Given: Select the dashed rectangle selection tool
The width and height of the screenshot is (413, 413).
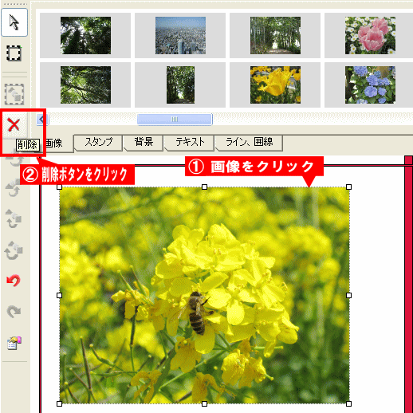Looking at the screenshot, I should 14,53.
